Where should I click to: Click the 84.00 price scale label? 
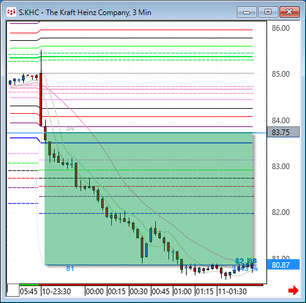click(x=281, y=121)
